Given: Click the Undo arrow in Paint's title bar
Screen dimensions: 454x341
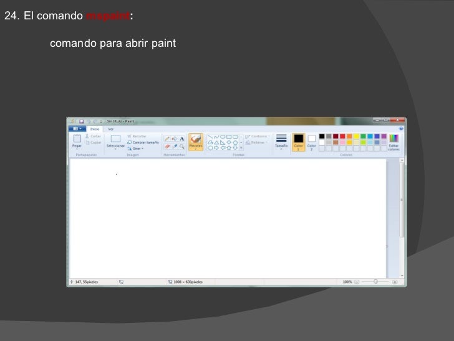Looking at the screenshot, I should 89,121.
